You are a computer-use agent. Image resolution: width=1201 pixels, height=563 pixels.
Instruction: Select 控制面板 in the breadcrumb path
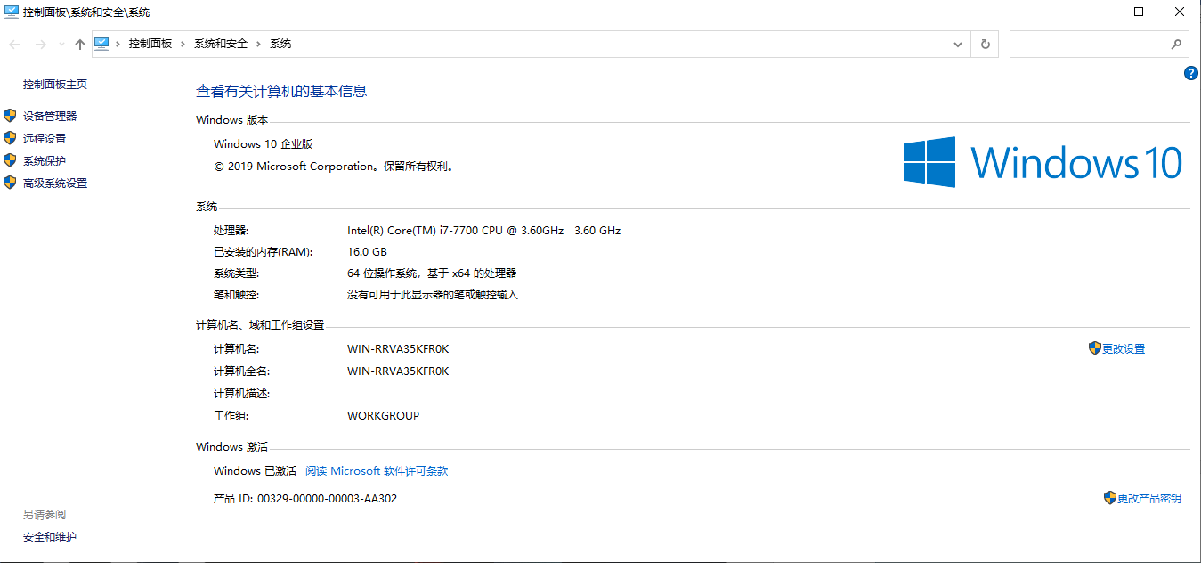(150, 44)
